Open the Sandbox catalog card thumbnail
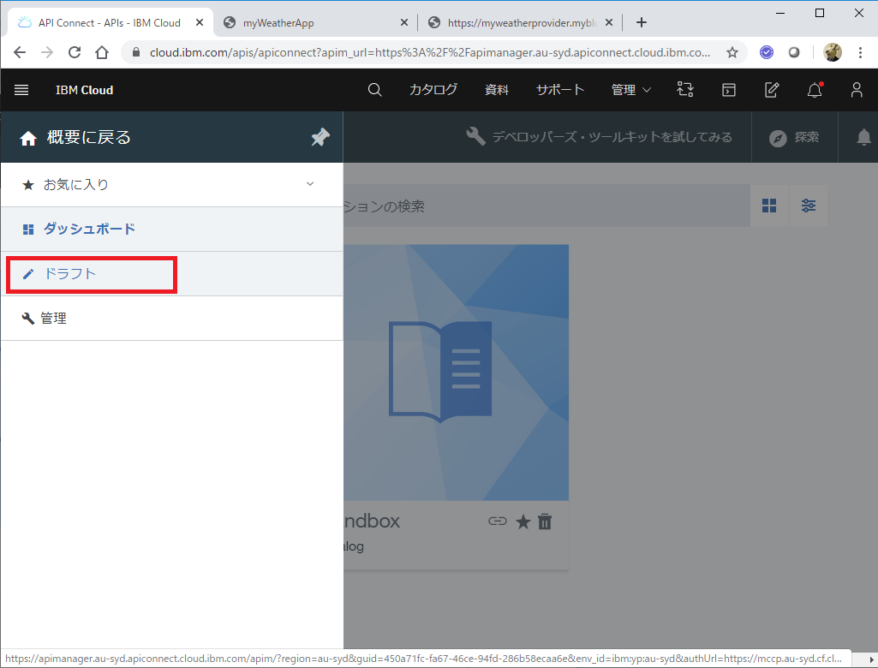Viewport: 878px width, 668px height. [457, 373]
